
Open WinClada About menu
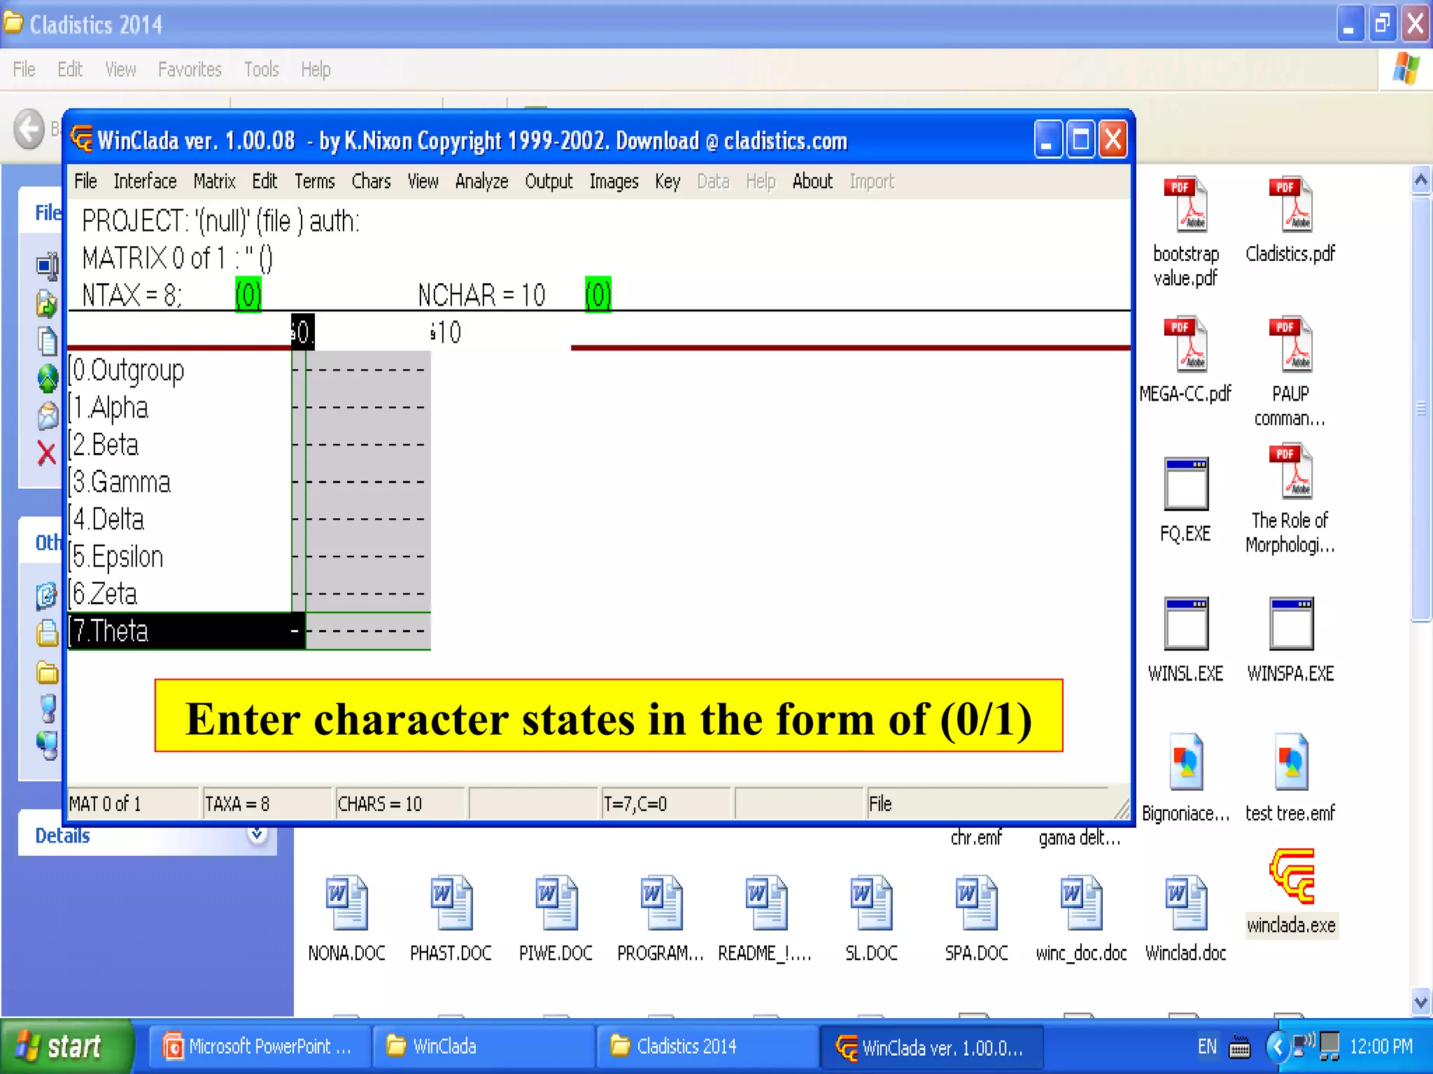pos(812,182)
